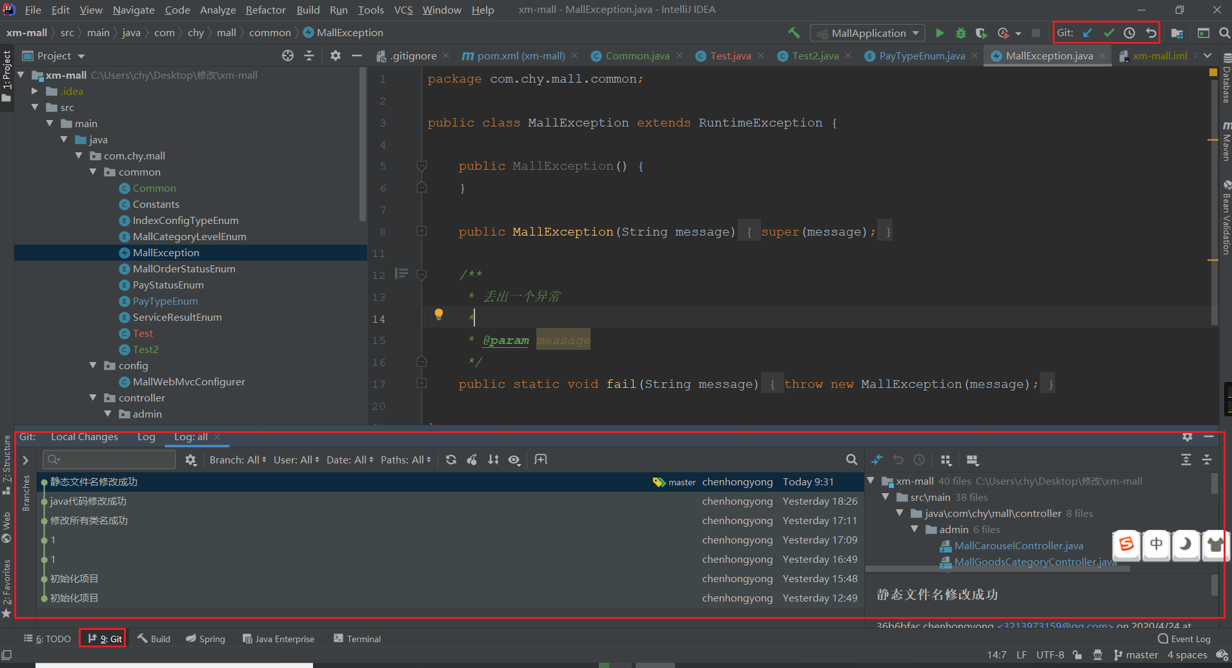Open Git tool window settings gear
Image resolution: width=1232 pixels, height=668 pixels.
1187,437
